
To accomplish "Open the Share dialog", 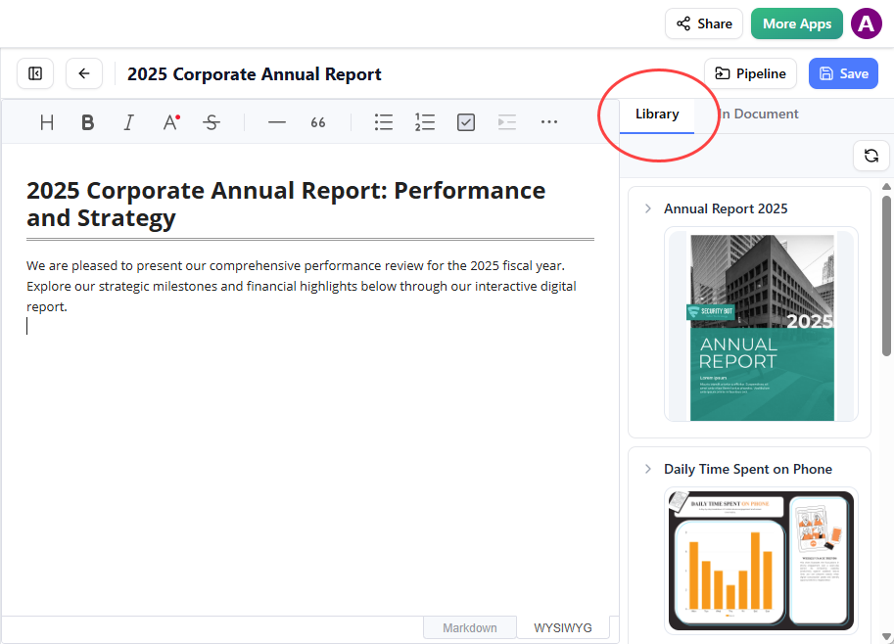I will (704, 23).
